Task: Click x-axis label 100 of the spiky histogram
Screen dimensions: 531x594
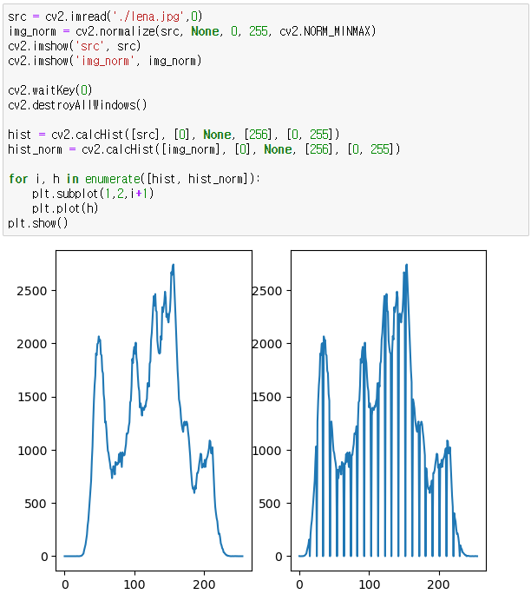Action: click(369, 584)
